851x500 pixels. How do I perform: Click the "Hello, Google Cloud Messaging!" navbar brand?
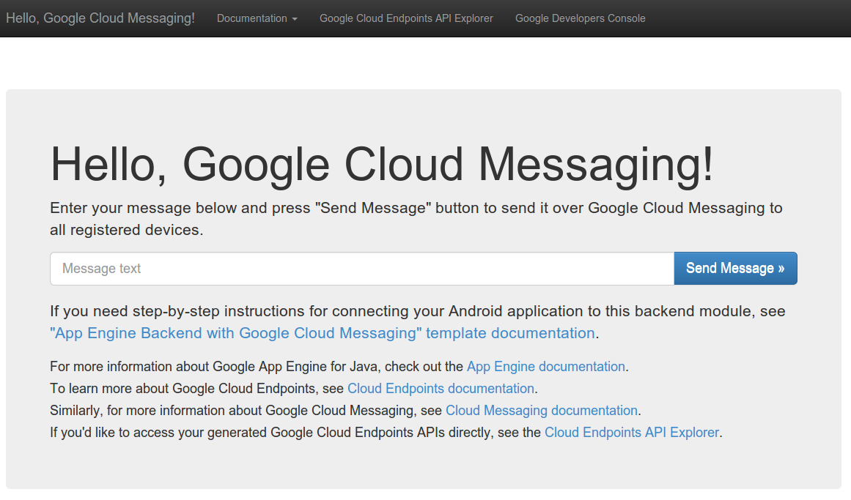click(100, 18)
